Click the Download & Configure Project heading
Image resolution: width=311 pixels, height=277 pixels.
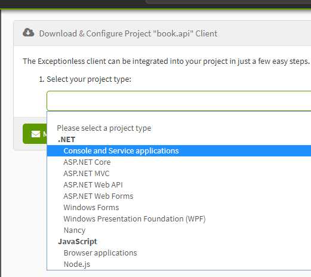click(x=128, y=33)
